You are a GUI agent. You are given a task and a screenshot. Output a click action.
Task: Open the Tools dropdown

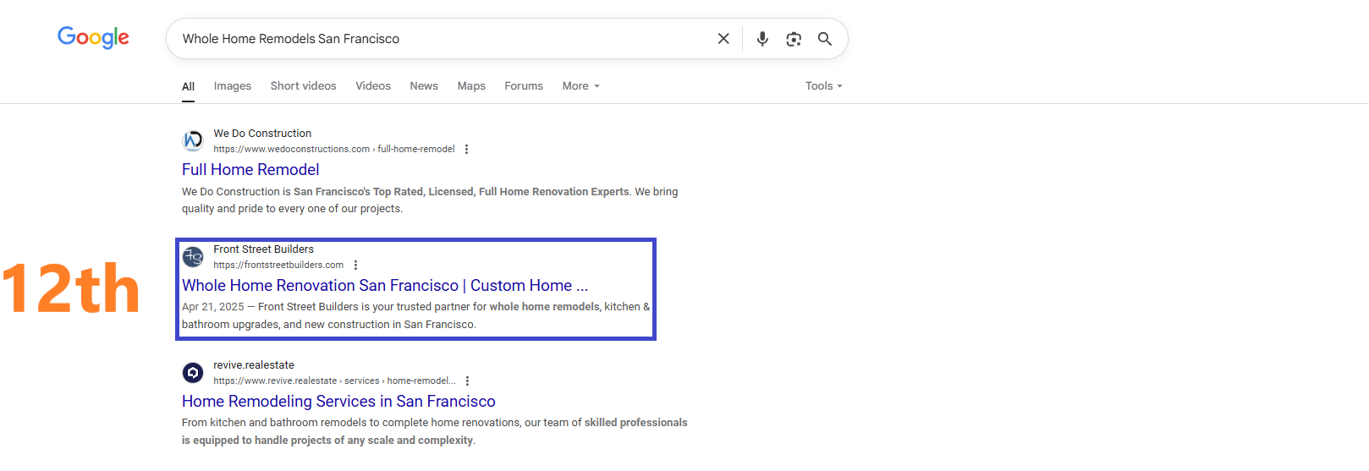[x=824, y=86]
